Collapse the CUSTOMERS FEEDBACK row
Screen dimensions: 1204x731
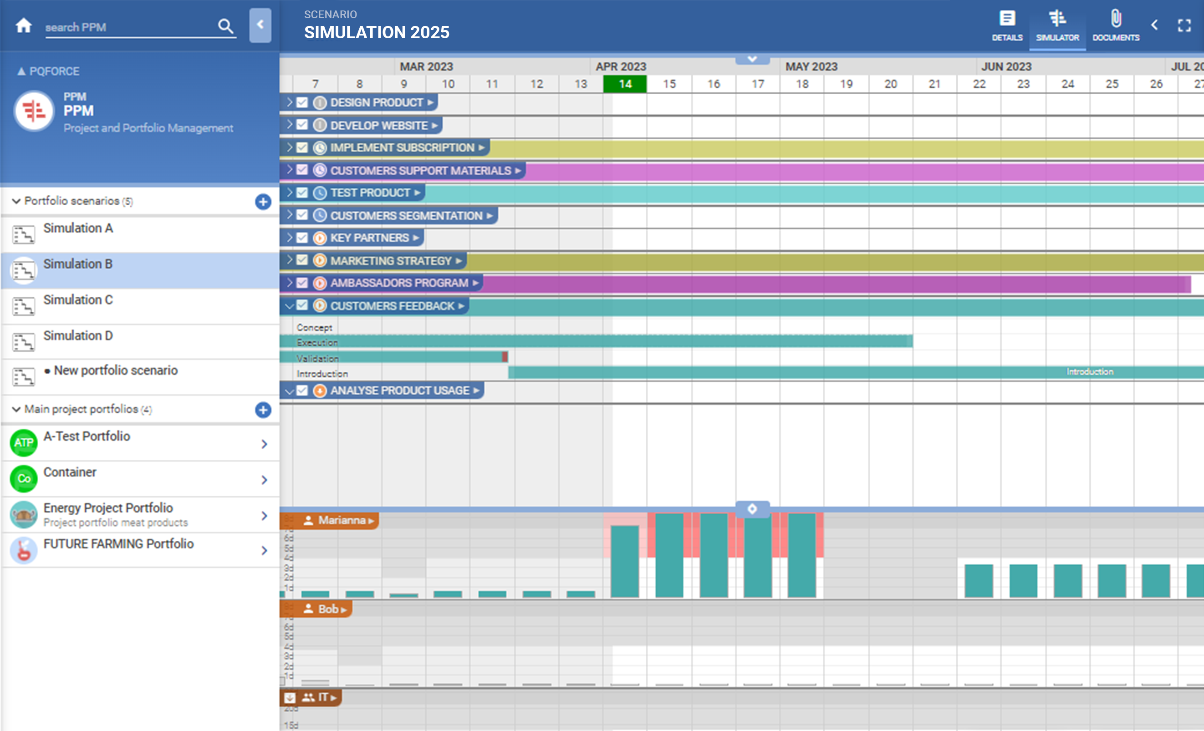coord(289,306)
